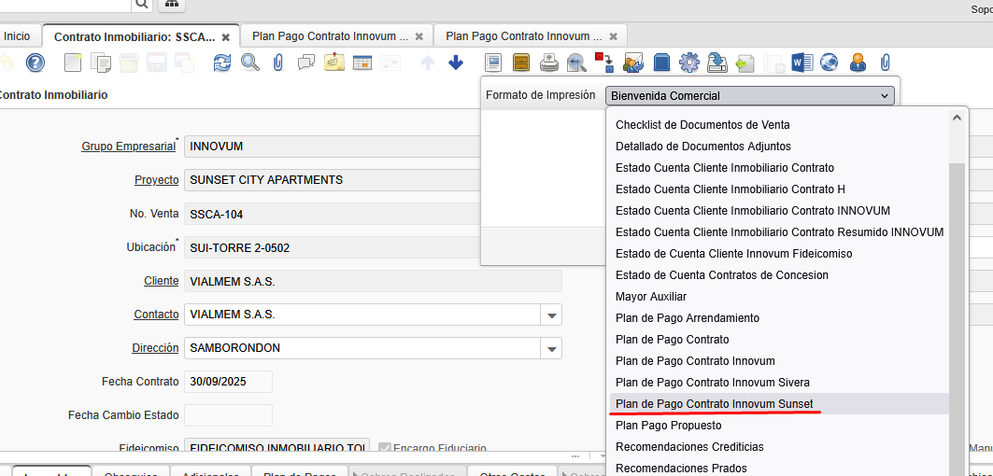This screenshot has height=476, width=993.
Task: Open the yellow sticky note icon
Action: 334,63
